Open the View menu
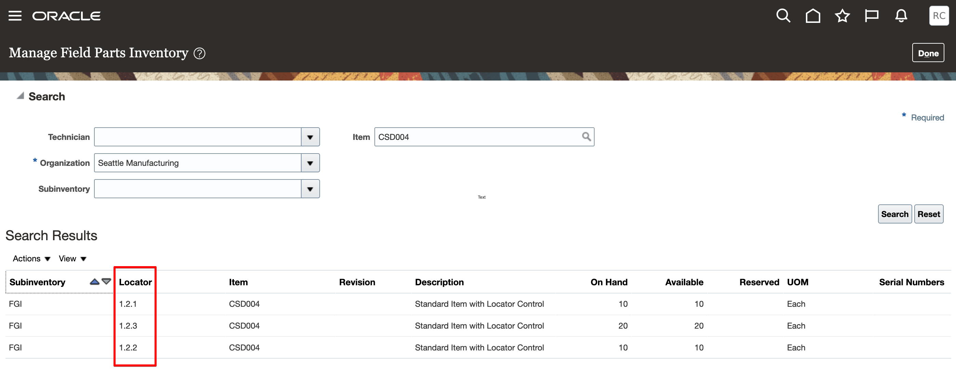Screen dimensions: 956x389 [72, 259]
